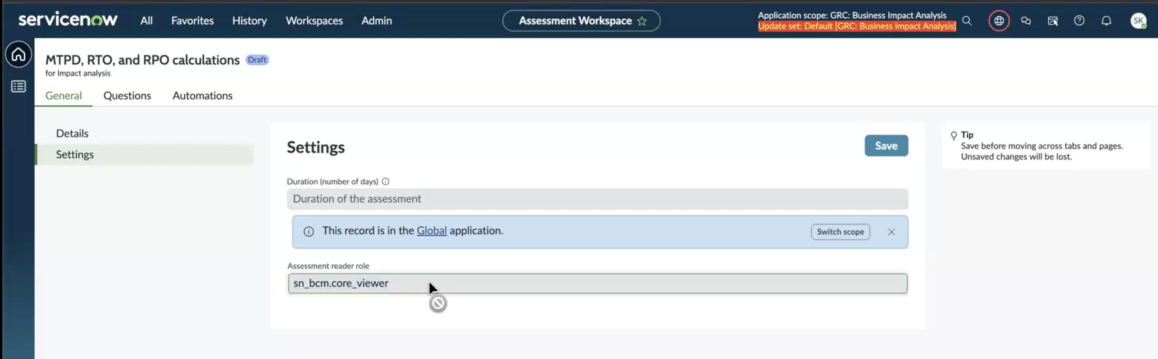
Task: Open the application scope globe picker
Action: coord(999,21)
